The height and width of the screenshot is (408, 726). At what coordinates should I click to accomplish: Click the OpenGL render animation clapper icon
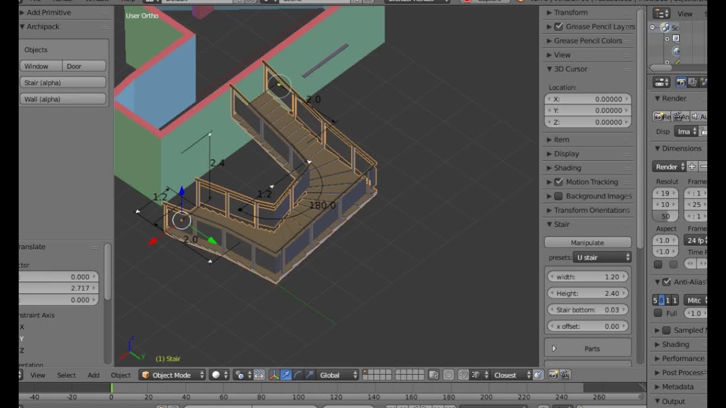565,375
